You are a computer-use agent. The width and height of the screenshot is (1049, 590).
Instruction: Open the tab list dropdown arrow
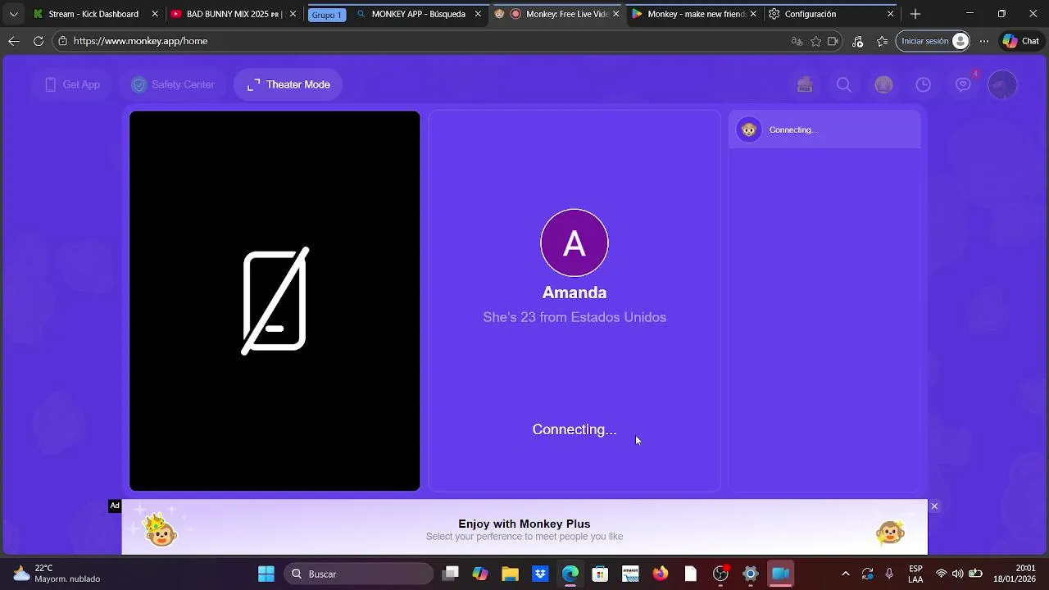click(x=13, y=14)
